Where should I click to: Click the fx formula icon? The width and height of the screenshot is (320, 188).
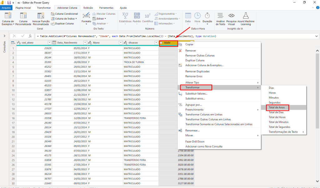[x=30, y=36]
